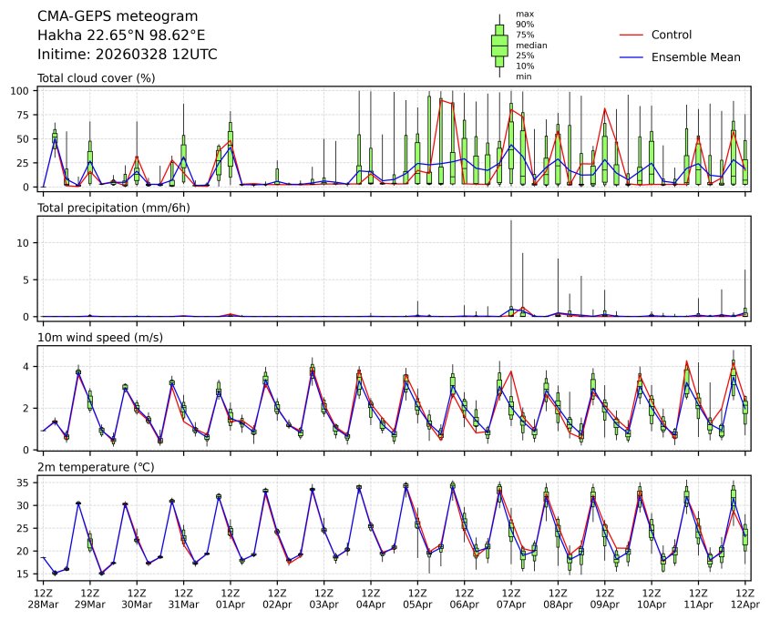Viewport: 770px width, 620px height.
Task: Click the 28Mar date axis label
Action: pos(43,605)
